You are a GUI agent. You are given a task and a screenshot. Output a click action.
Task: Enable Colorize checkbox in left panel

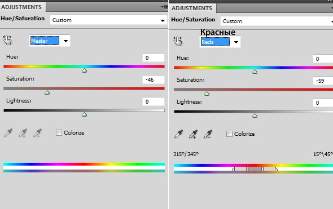point(59,133)
